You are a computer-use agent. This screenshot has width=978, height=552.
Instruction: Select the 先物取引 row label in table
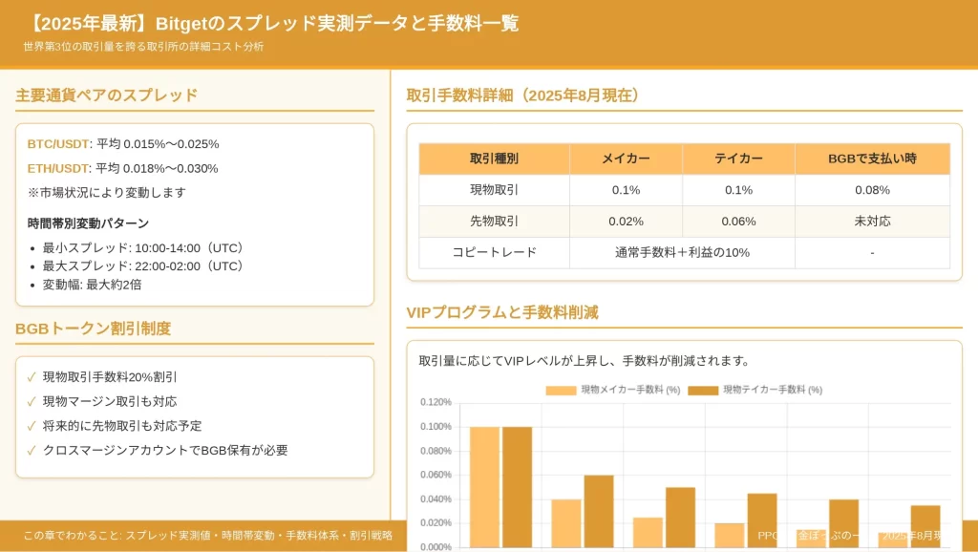(494, 222)
